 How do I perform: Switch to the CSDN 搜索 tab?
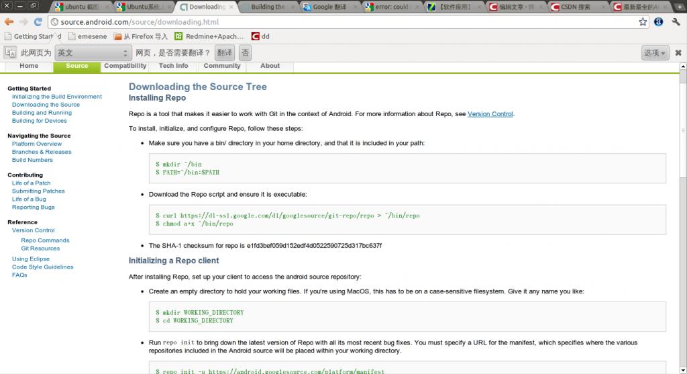pyautogui.click(x=578, y=7)
